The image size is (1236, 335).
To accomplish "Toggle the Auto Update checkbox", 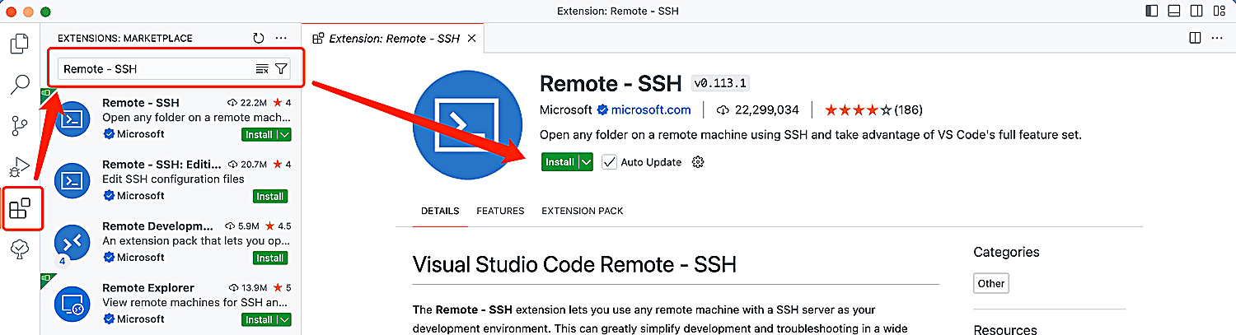I will pyautogui.click(x=609, y=162).
